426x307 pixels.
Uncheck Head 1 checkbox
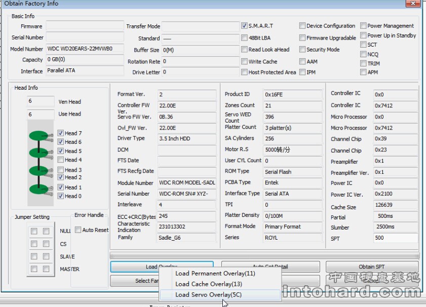[61, 187]
